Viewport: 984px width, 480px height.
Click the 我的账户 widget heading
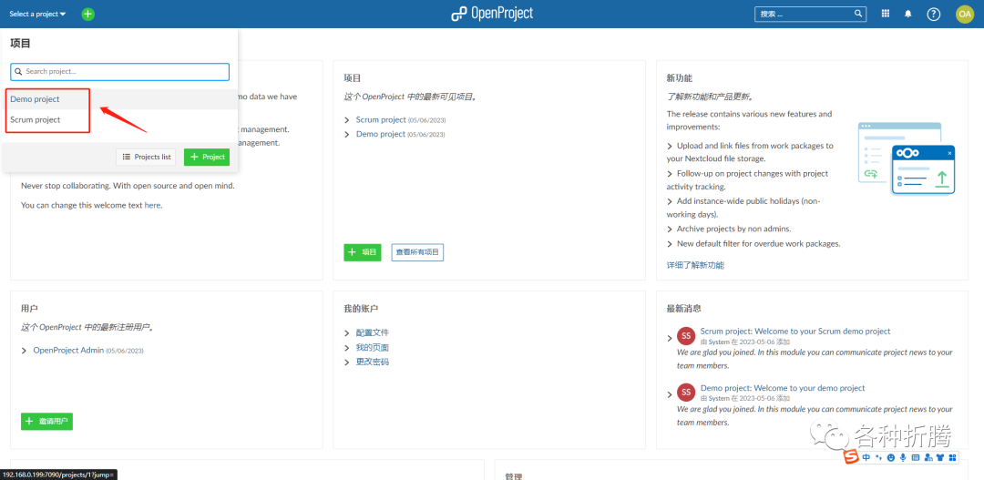pyautogui.click(x=361, y=309)
